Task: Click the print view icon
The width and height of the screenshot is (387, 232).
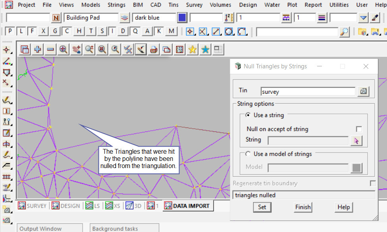Action: pyautogui.click(x=154, y=50)
